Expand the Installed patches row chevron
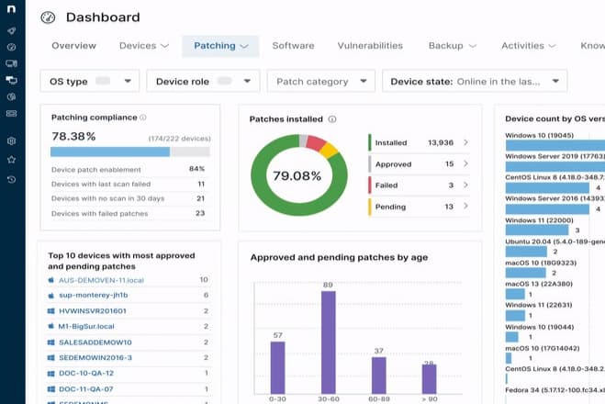Screen dimensions: 605x404 pyautogui.click(x=465, y=143)
